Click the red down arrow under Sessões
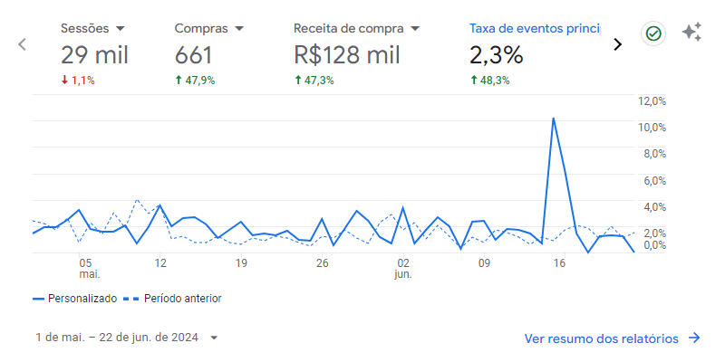This screenshot has width=725, height=362. pyautogui.click(x=64, y=81)
